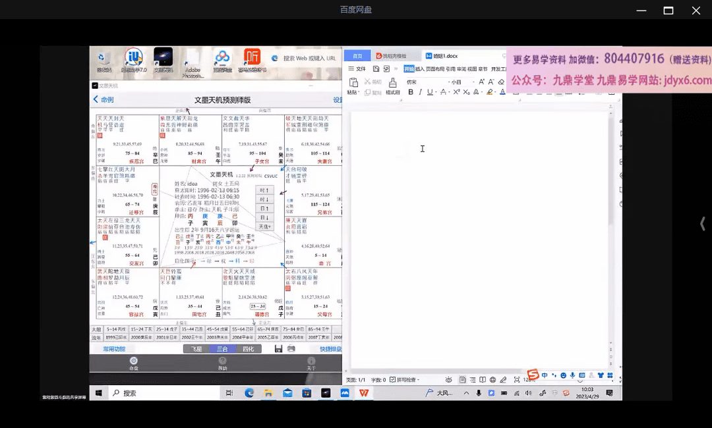The height and width of the screenshot is (428, 712).
Task: Go back to 命例 list
Action: [x=104, y=99]
